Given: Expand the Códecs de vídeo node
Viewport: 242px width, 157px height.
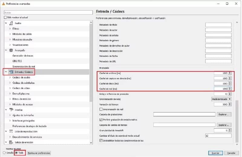Looking at the screenshot, I should (10, 88).
